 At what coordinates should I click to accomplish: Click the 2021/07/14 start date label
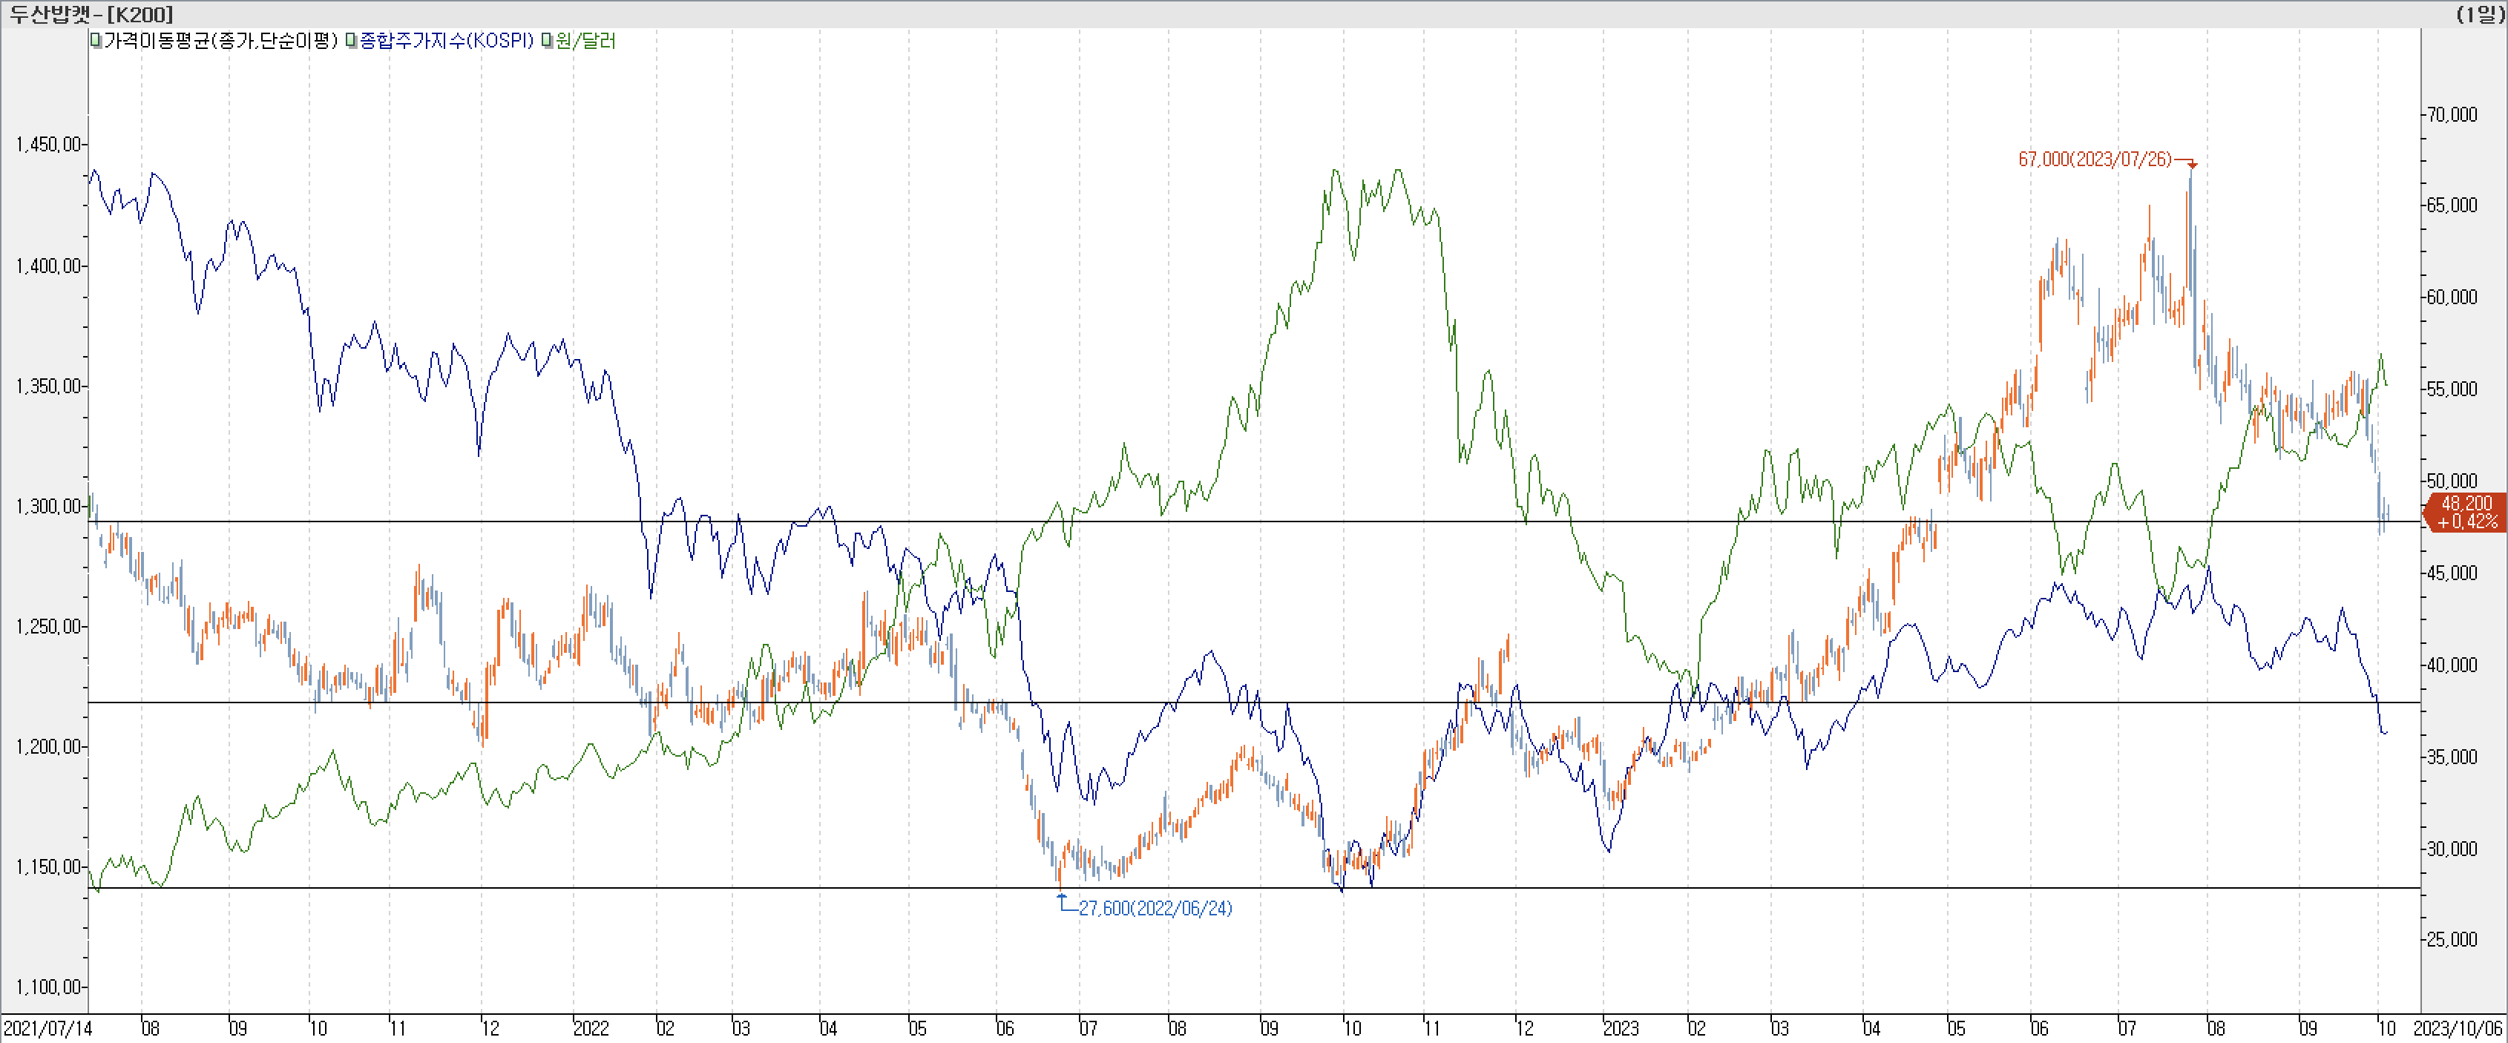pyautogui.click(x=47, y=1028)
